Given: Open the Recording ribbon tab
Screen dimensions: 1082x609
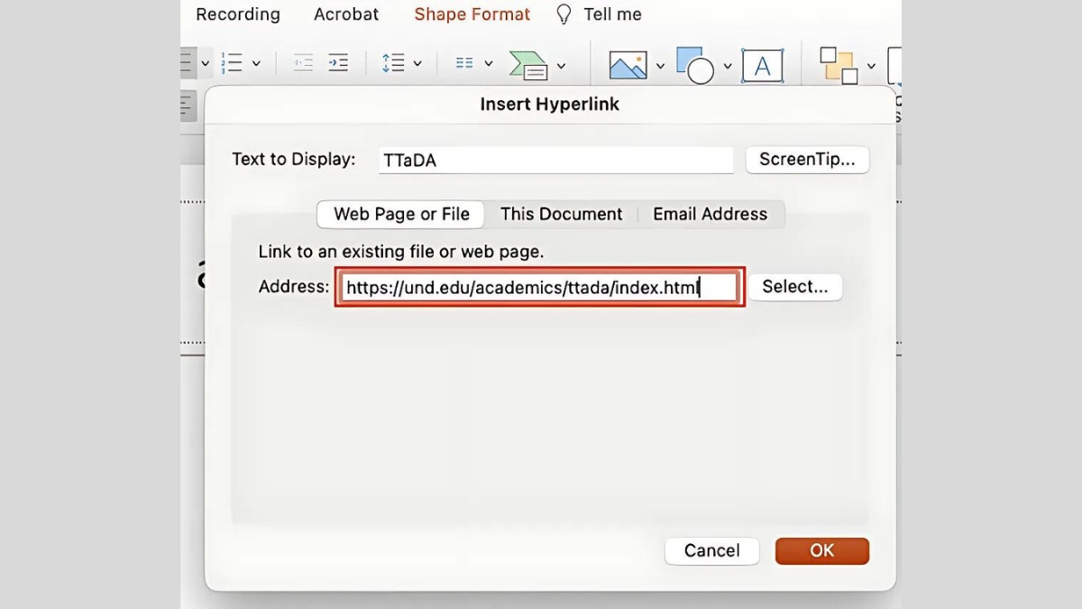Looking at the screenshot, I should (238, 14).
